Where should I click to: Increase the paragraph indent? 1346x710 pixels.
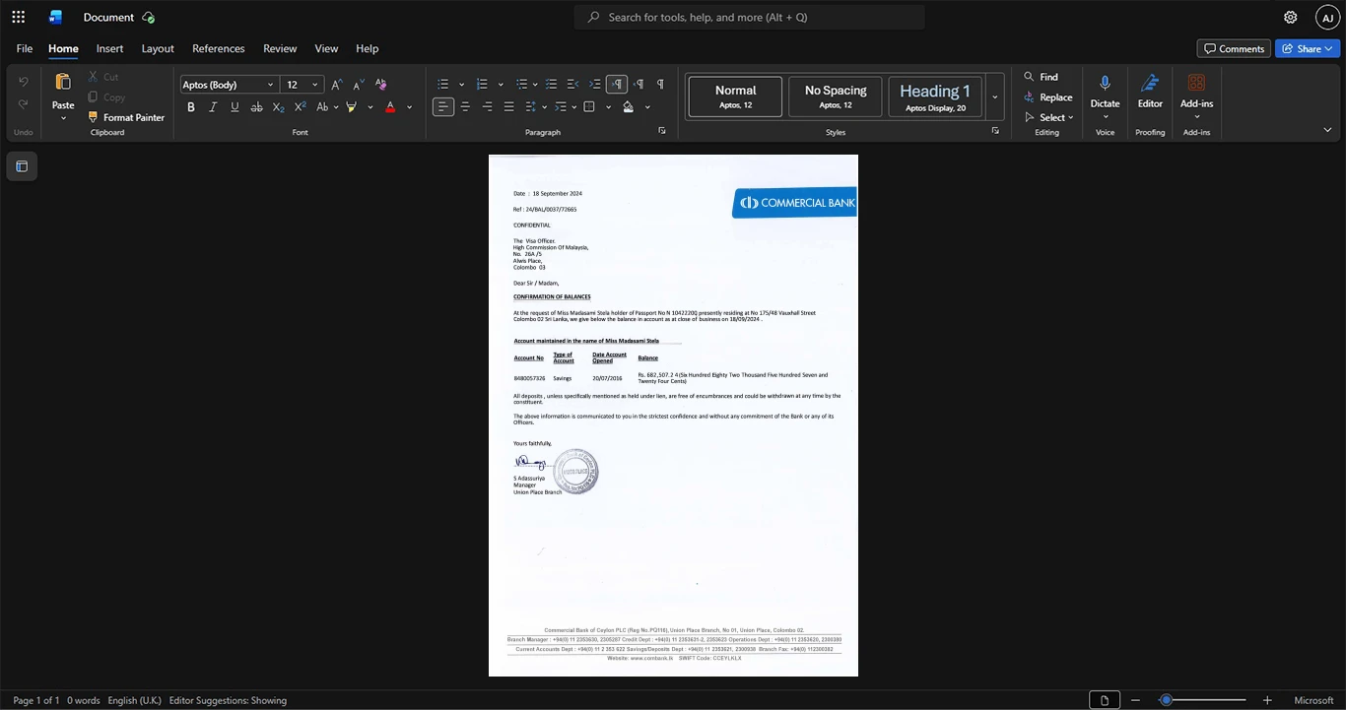595,85
